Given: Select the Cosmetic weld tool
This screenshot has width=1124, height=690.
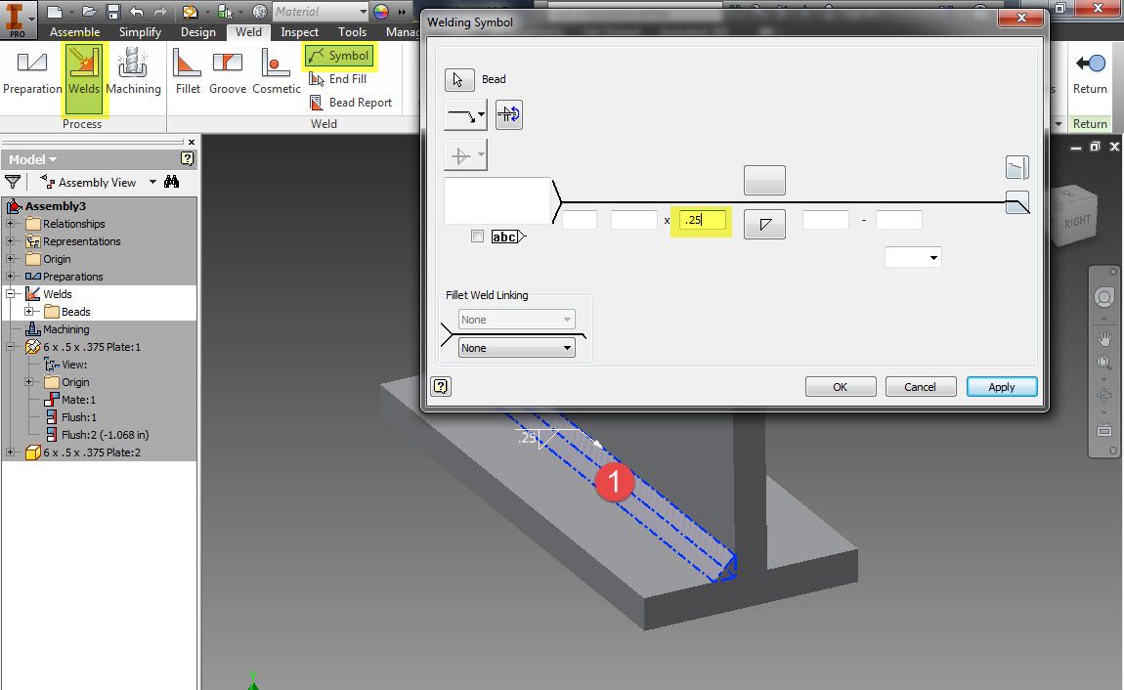Looking at the screenshot, I should (276, 68).
